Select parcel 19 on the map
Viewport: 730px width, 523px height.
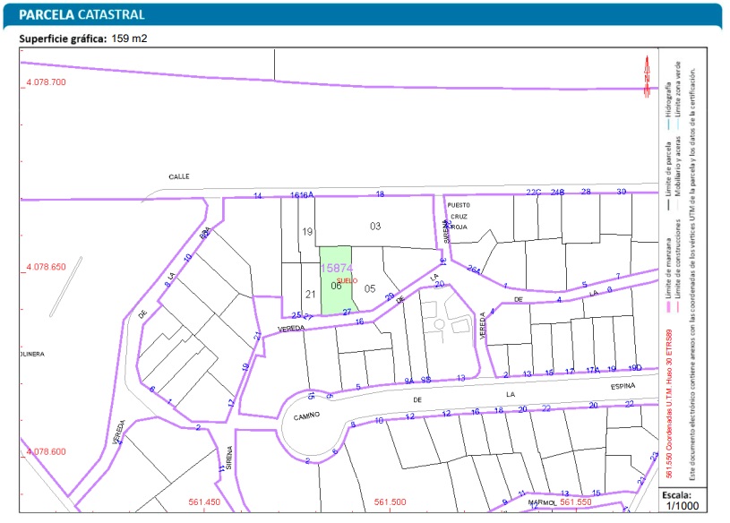tap(306, 232)
